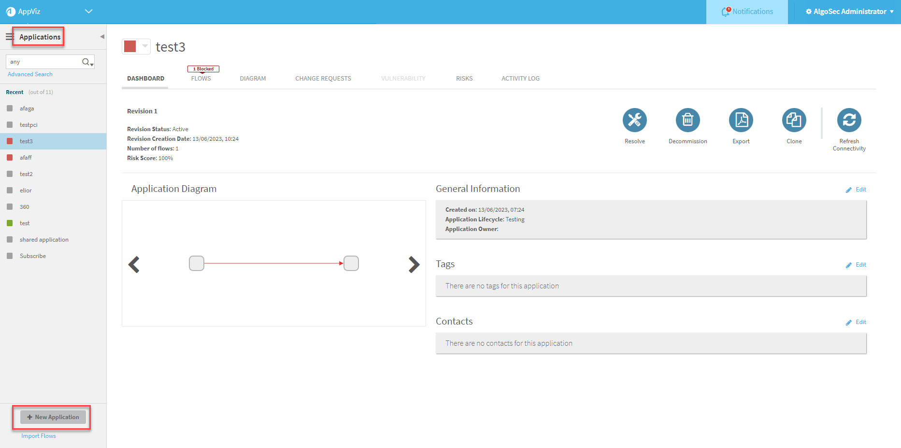Open the hamburger menu beside Applications
The width and height of the screenshot is (901, 448).
(9, 37)
